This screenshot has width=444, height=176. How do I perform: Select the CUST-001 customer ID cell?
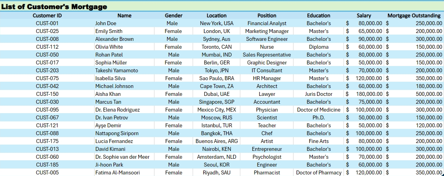tap(47, 24)
